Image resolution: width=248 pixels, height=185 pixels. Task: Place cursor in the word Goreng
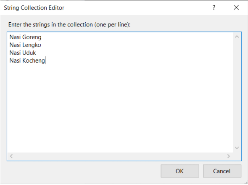click(32, 37)
